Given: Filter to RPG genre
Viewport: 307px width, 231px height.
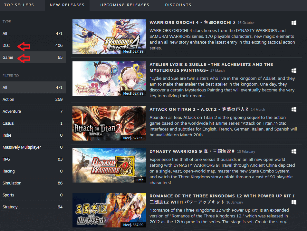Looking at the screenshot, I should pos(33,159).
